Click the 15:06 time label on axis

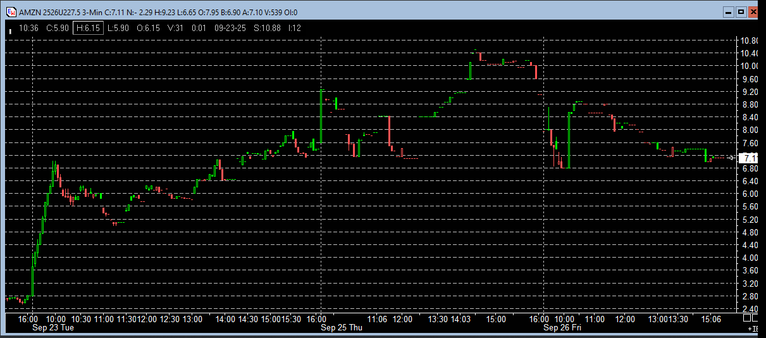coord(710,319)
